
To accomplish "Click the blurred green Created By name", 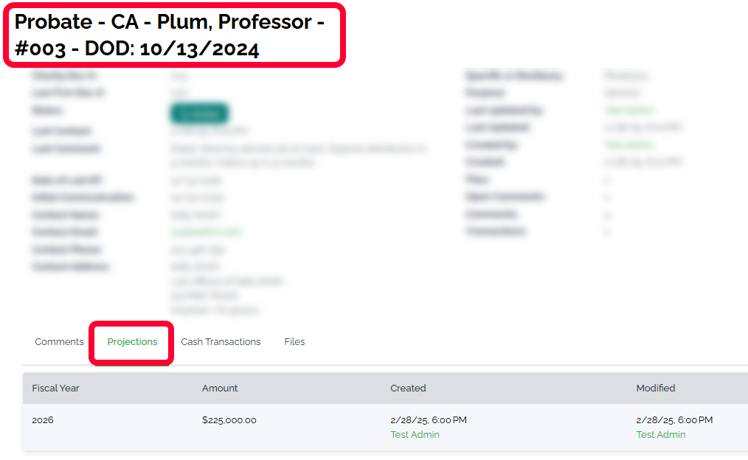I will [x=629, y=145].
